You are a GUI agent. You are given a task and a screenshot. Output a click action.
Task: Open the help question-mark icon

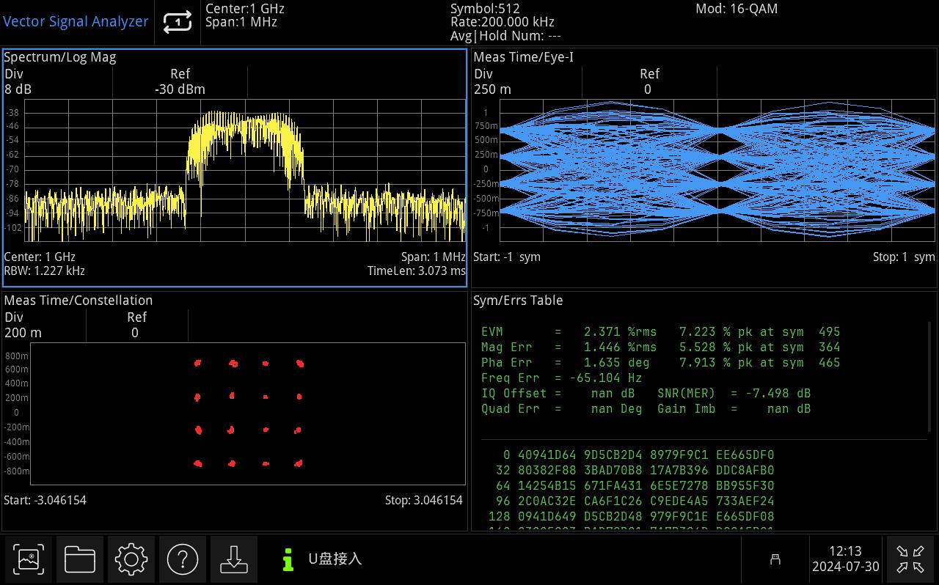[x=183, y=559]
